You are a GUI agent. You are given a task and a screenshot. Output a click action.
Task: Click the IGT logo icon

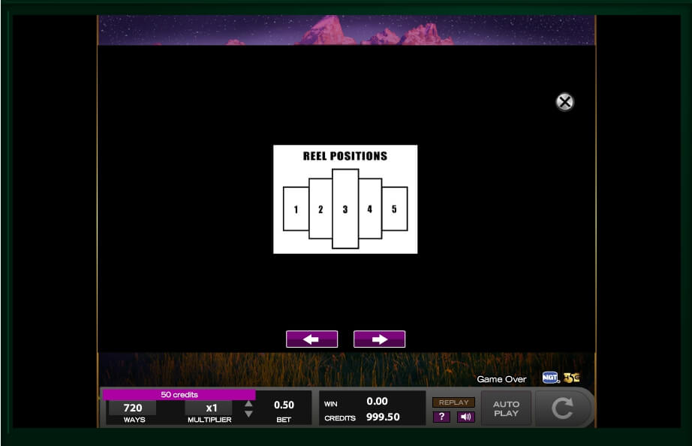point(551,378)
